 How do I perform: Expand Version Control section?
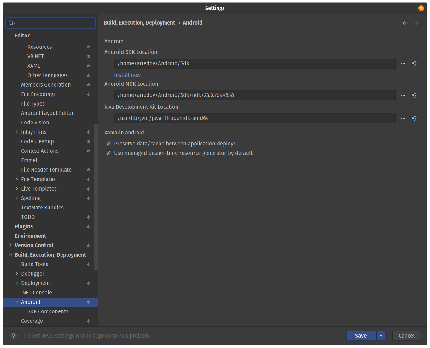coord(10,245)
